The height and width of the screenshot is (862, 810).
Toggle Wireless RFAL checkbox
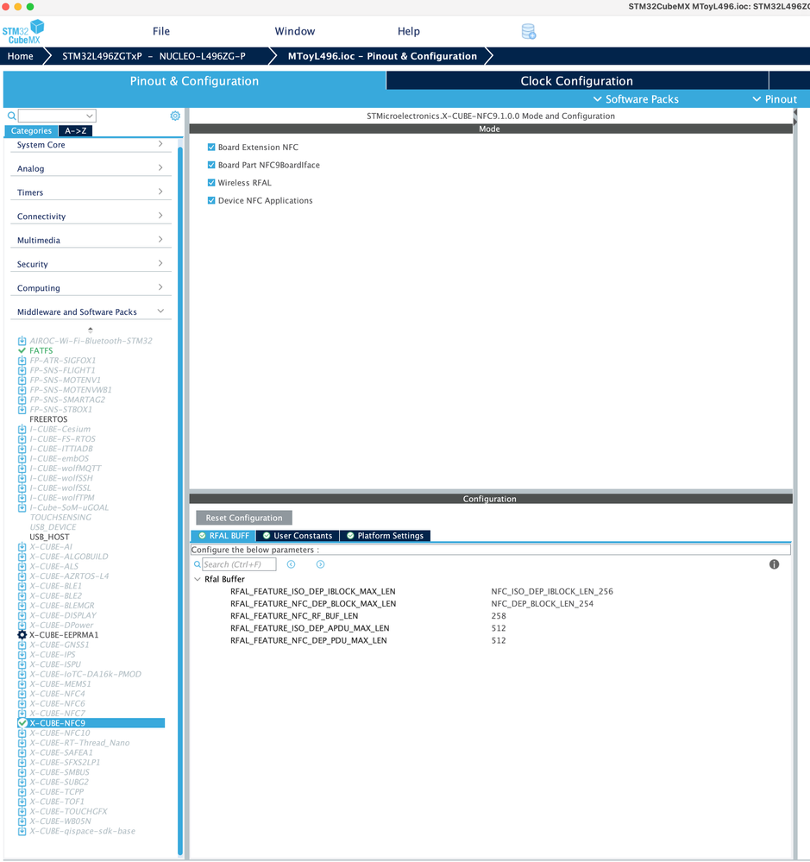[x=211, y=183]
